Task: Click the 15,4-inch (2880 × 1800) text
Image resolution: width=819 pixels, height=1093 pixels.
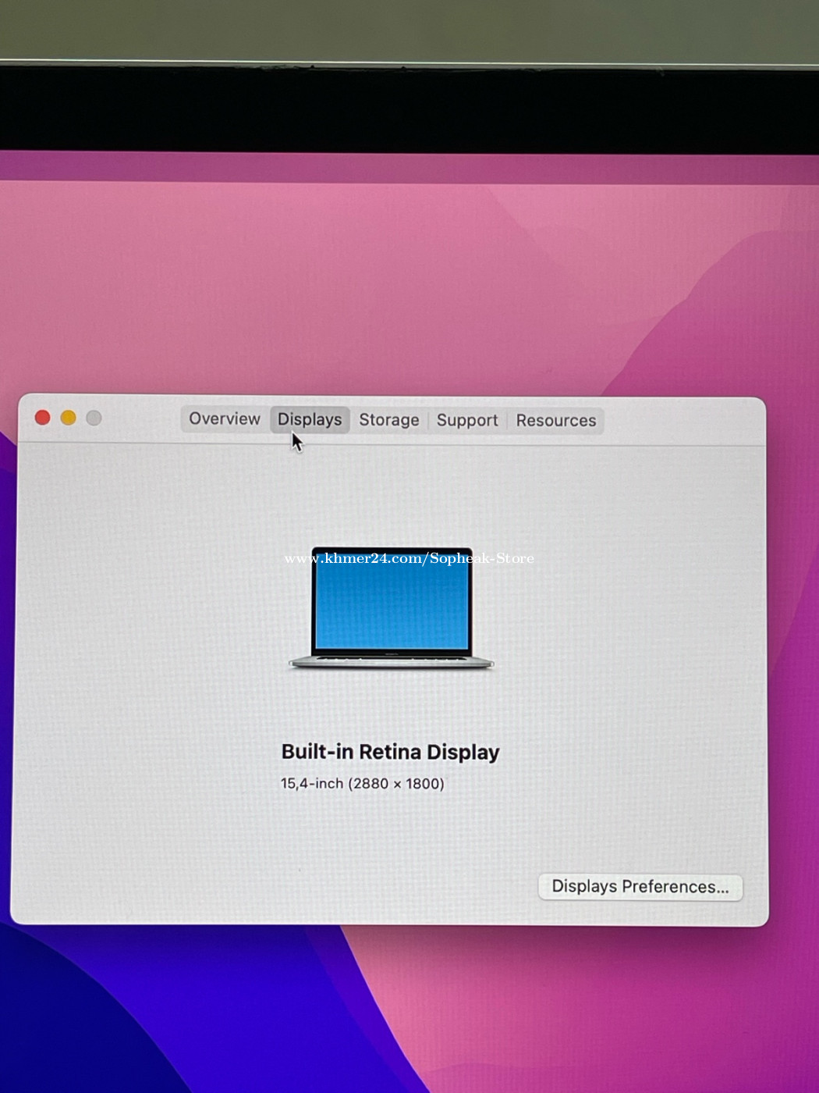Action: pos(363,783)
